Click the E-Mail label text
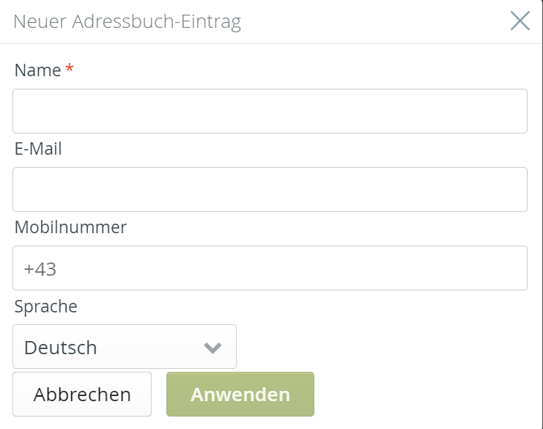The image size is (543, 429). (38, 149)
